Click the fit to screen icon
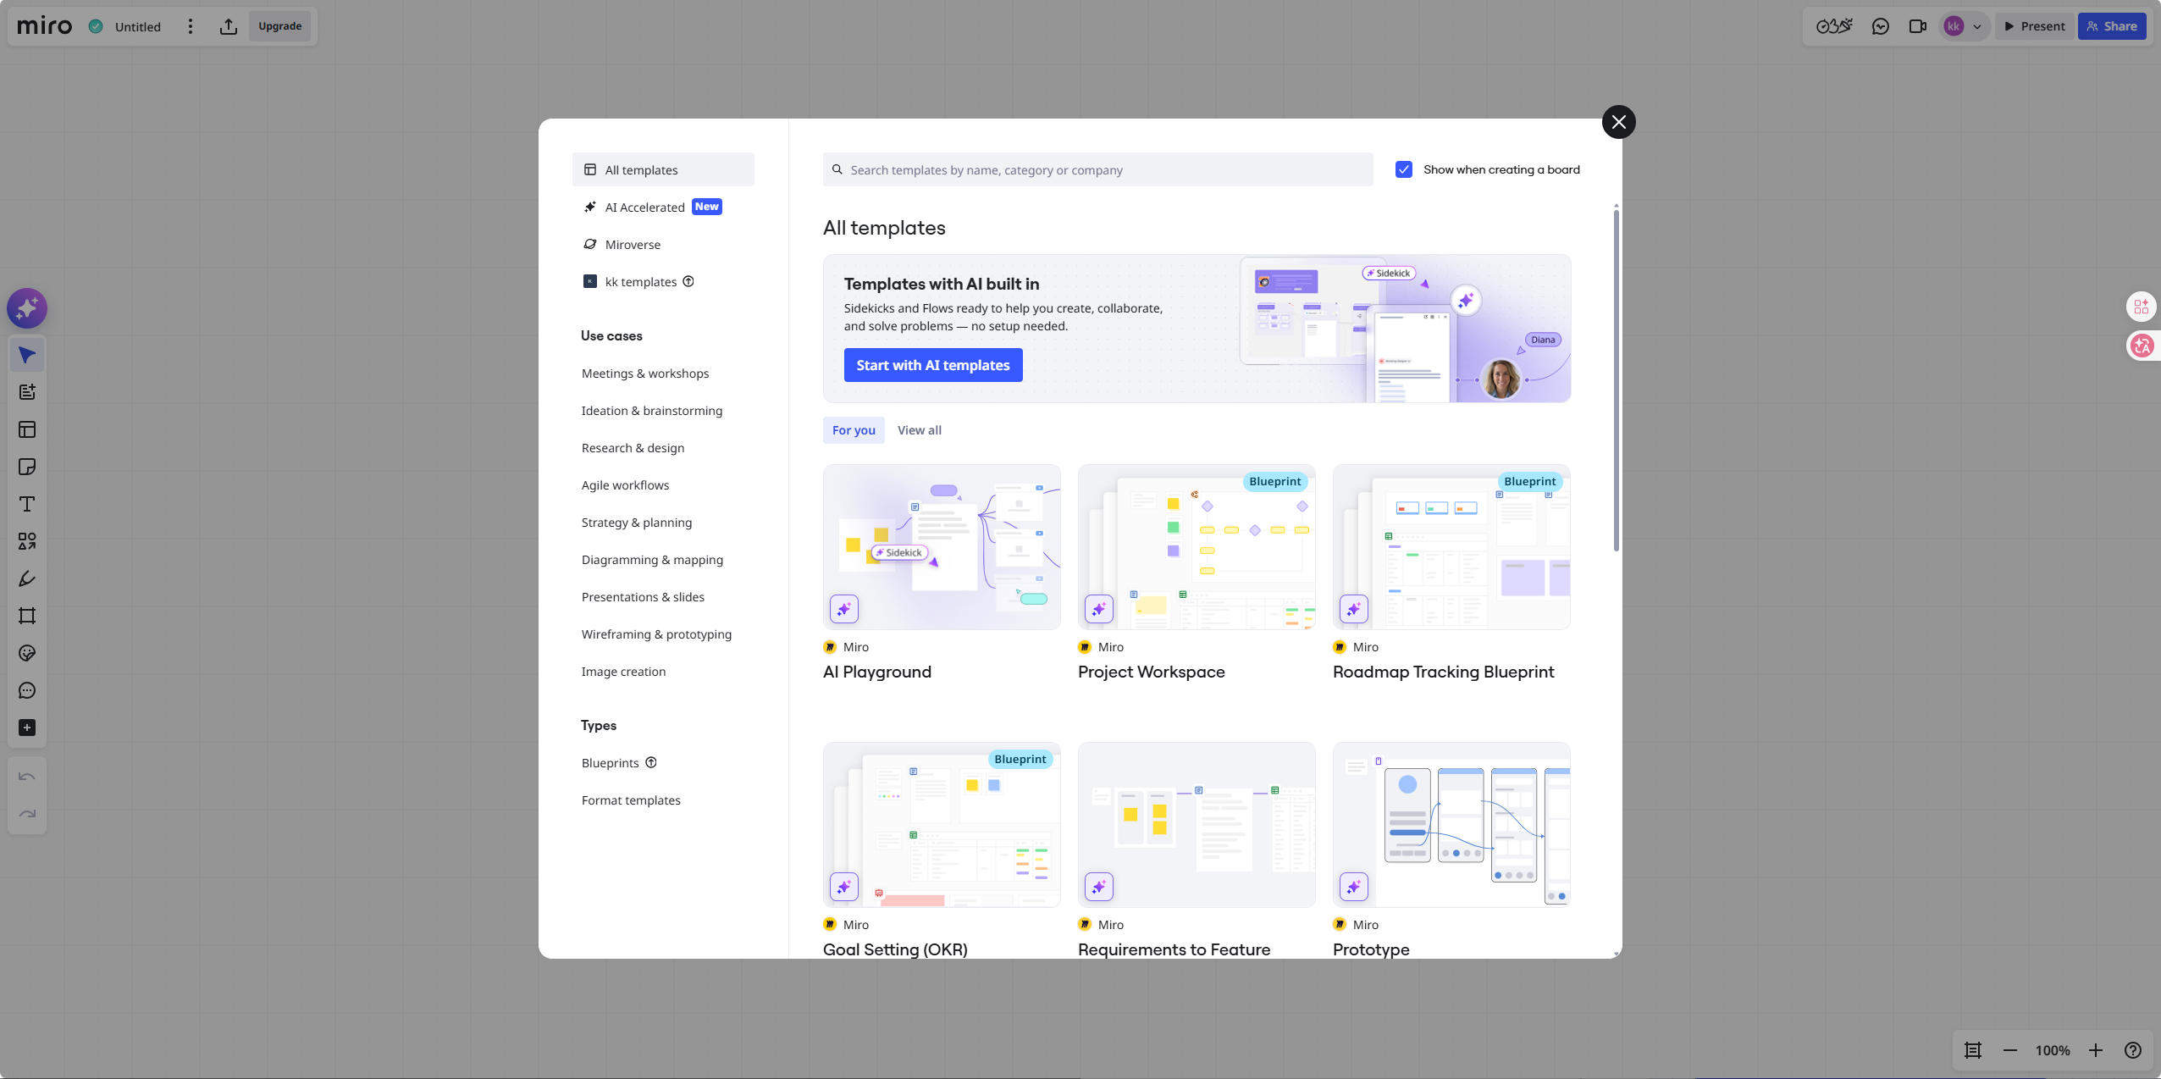2161x1079 pixels. [x=1973, y=1050]
